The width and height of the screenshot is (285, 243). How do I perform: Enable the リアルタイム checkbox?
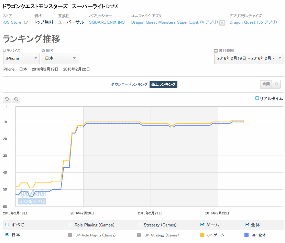[257, 98]
